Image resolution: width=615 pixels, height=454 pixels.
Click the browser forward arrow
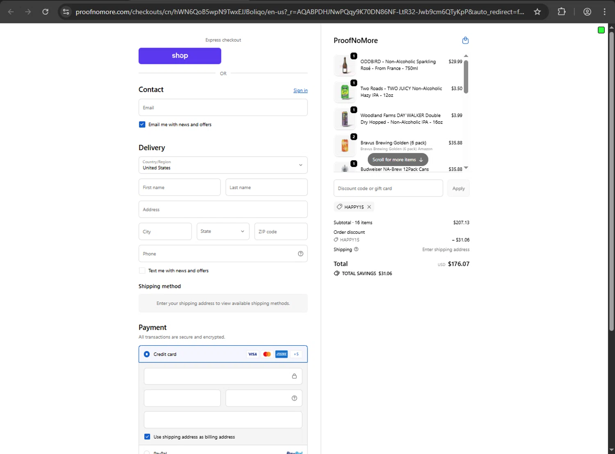[28, 11]
